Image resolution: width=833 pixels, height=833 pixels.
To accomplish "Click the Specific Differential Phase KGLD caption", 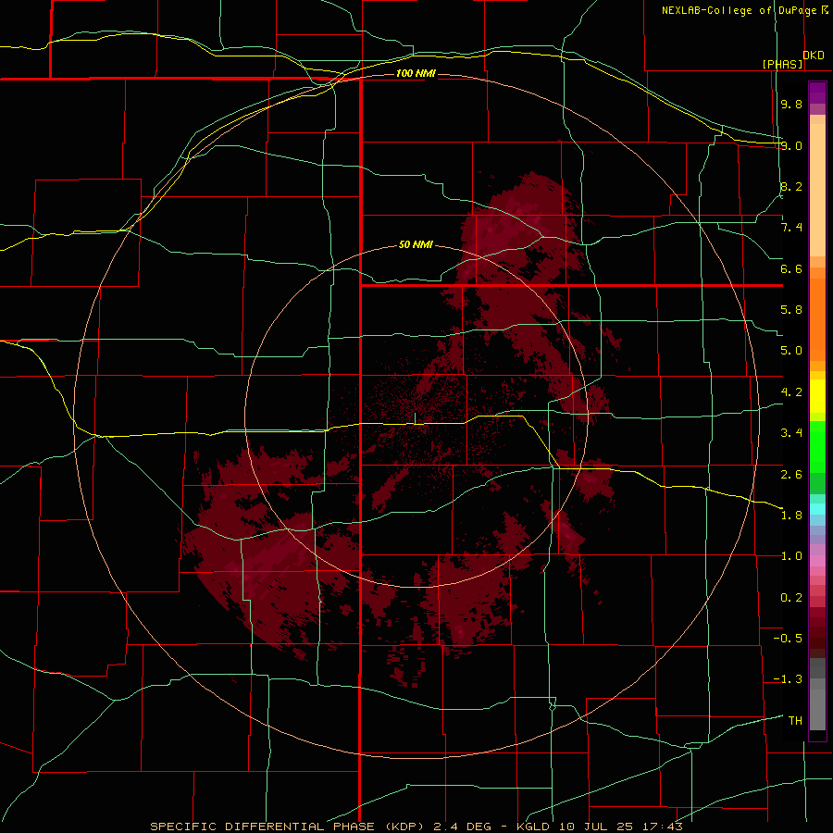I will 416,827.
